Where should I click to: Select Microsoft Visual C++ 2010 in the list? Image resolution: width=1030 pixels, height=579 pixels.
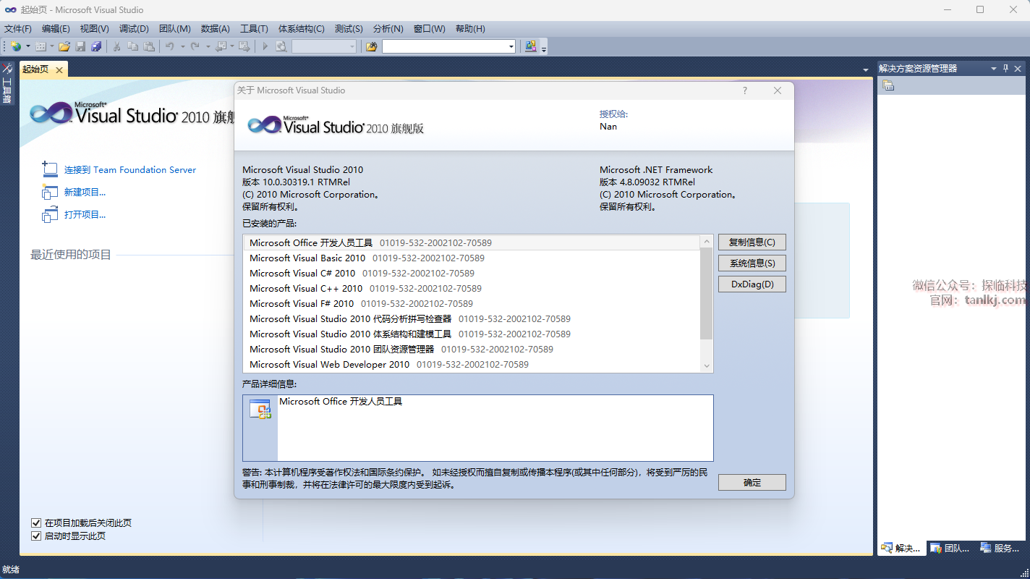[472, 288]
